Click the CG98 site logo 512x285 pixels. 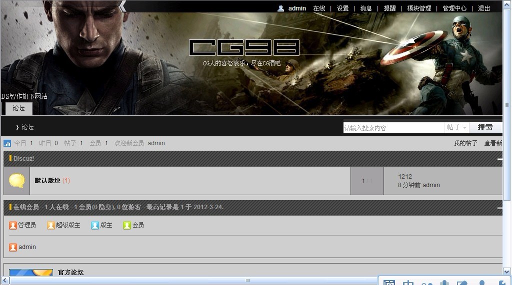[x=244, y=47]
